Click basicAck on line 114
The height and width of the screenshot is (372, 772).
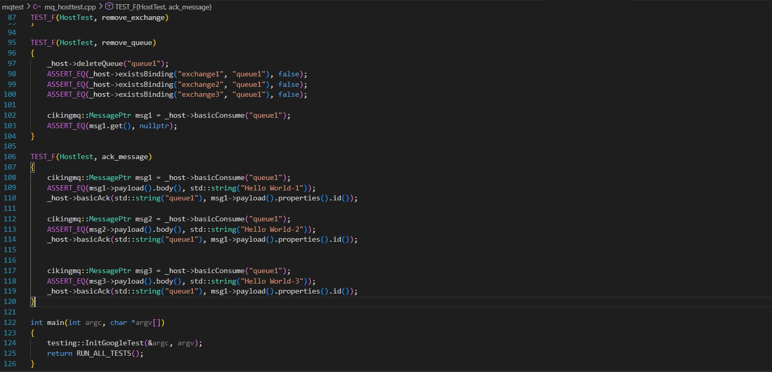tap(93, 239)
